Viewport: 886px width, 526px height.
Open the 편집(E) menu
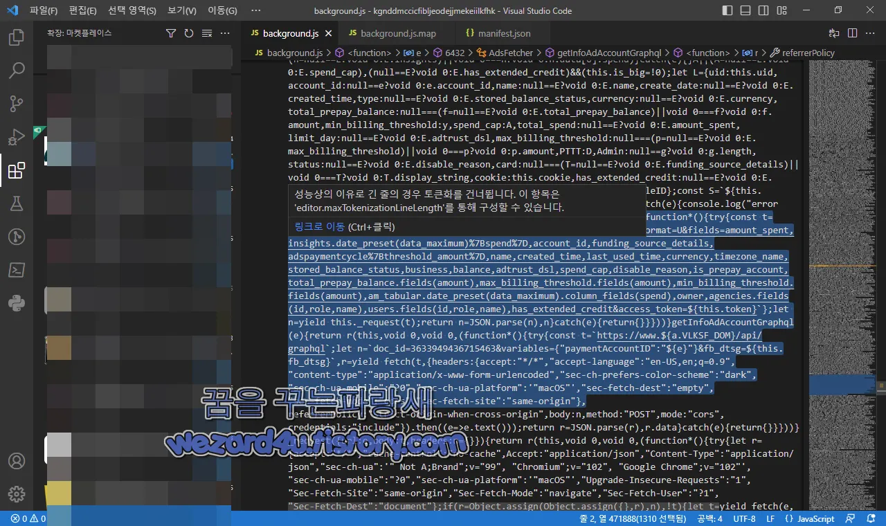click(83, 10)
